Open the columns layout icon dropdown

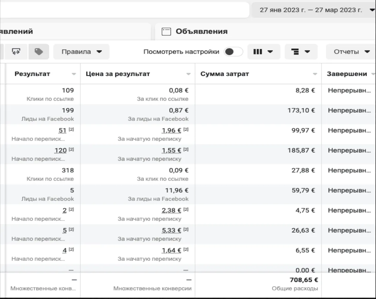click(x=264, y=51)
